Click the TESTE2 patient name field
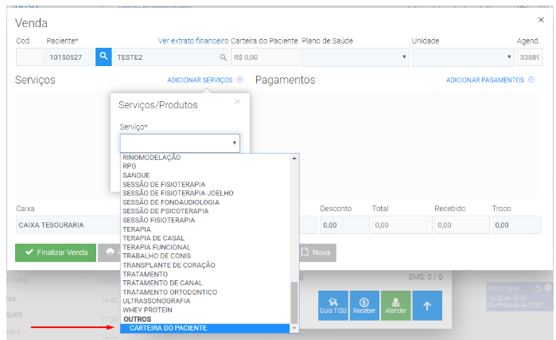 pyautogui.click(x=171, y=57)
